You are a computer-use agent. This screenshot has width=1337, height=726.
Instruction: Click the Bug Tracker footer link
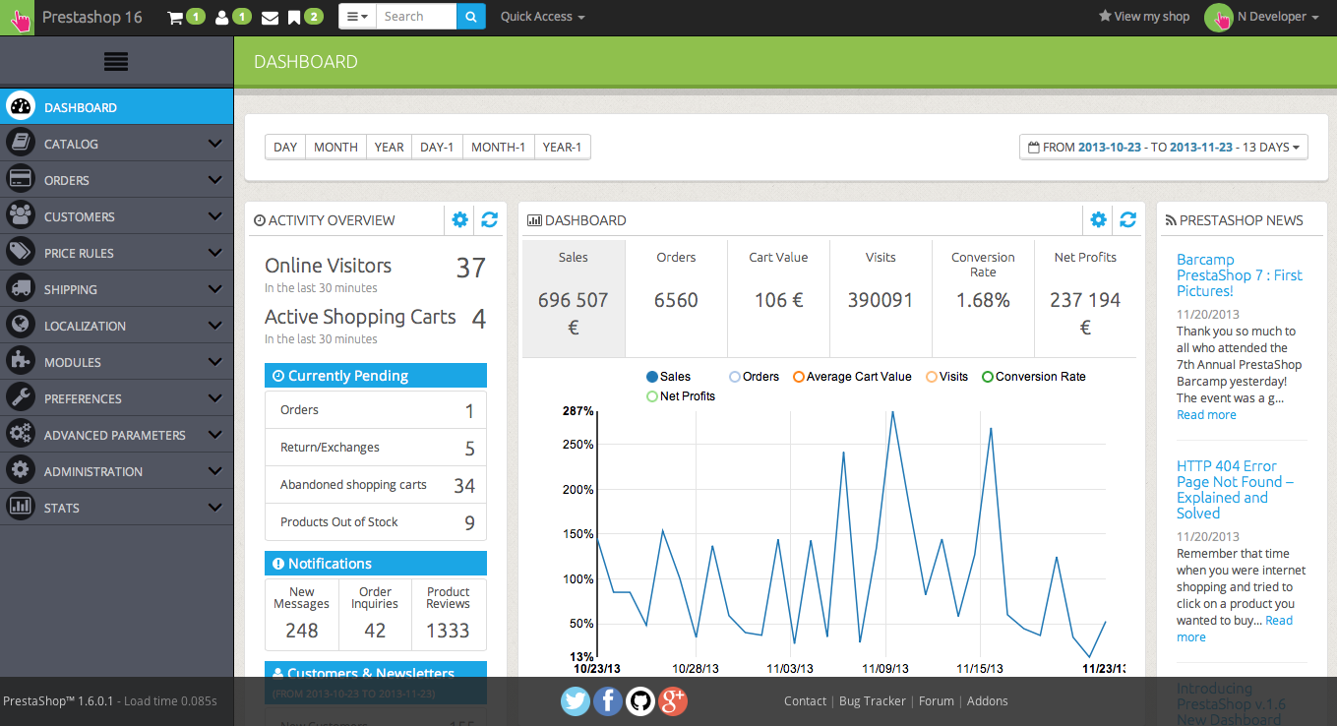pos(872,701)
